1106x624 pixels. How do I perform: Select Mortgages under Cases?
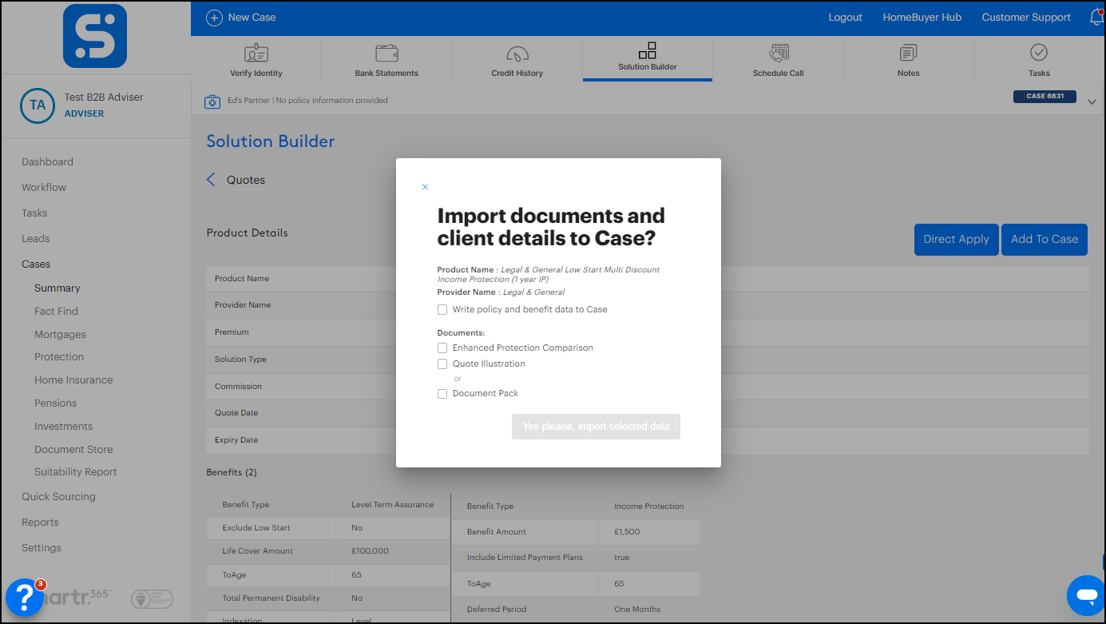[x=60, y=335]
